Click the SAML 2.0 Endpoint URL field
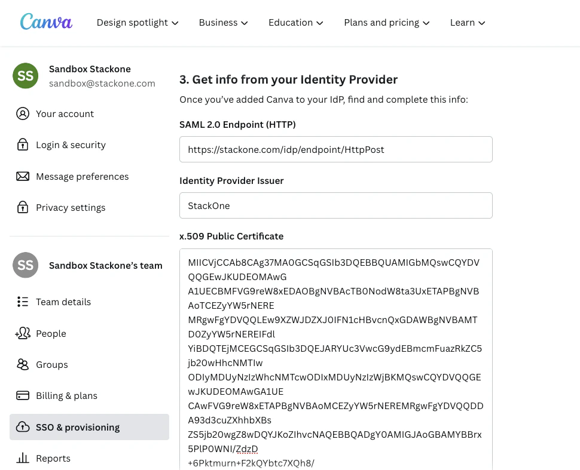Image resolution: width=580 pixels, height=470 pixels. click(335, 149)
